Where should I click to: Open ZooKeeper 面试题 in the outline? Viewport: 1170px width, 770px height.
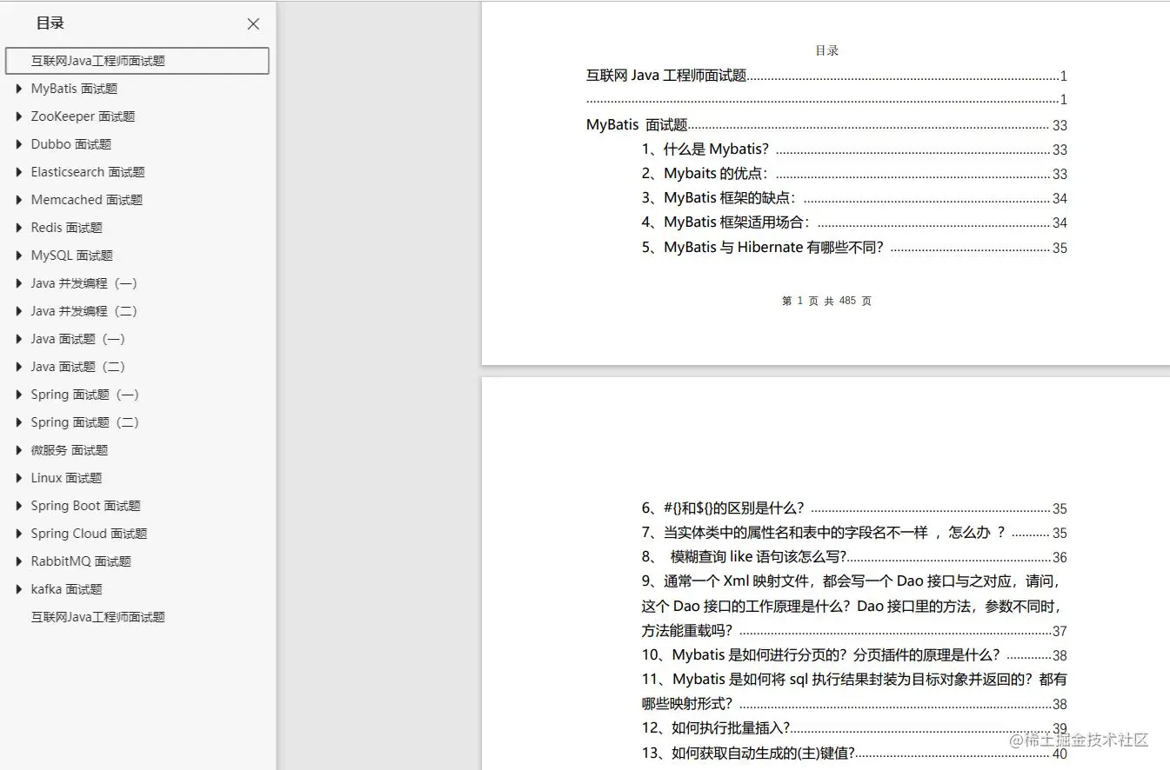pyautogui.click(x=83, y=116)
